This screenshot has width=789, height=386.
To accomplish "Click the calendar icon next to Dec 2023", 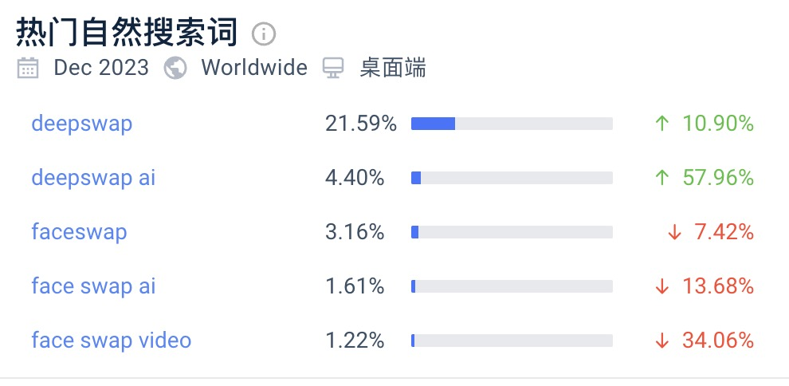I will pyautogui.click(x=28, y=68).
